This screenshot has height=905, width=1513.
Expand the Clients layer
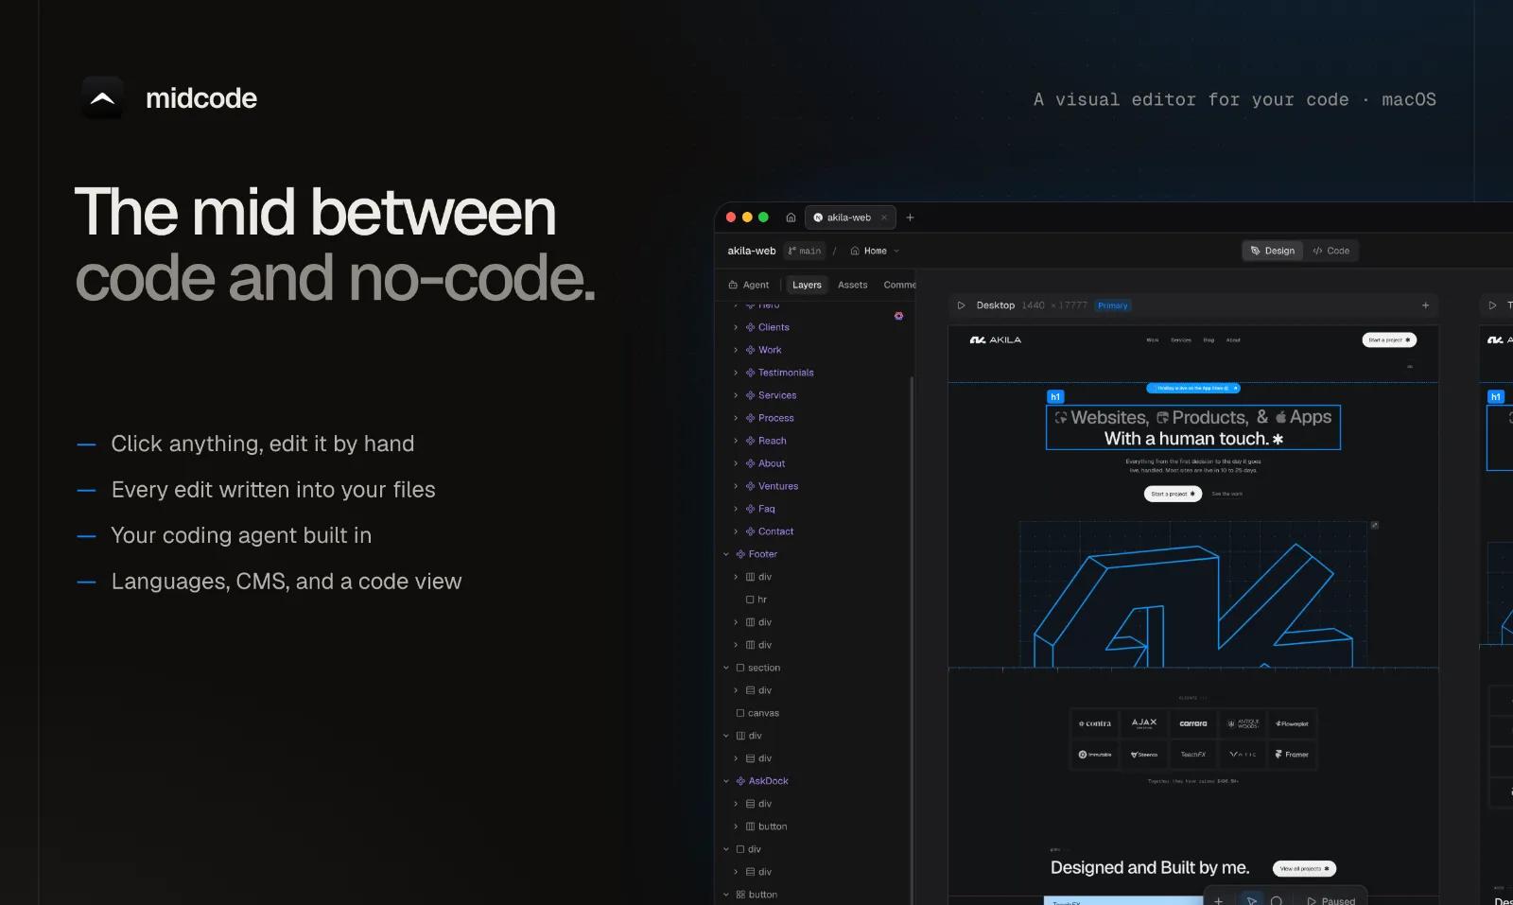pos(736,327)
